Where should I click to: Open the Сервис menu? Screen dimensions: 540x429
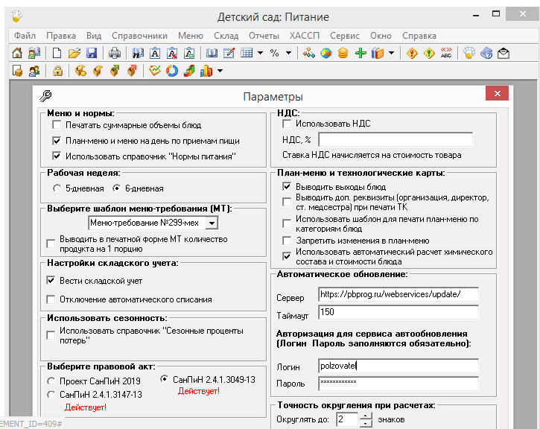344,36
